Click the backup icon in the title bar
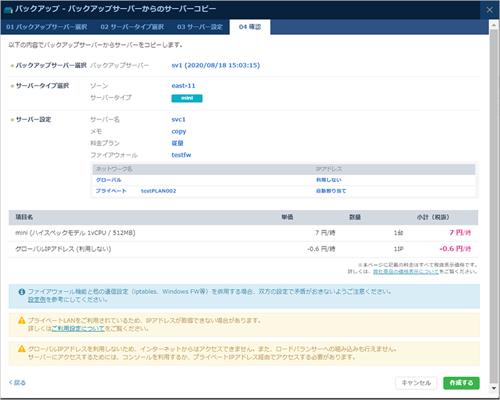Screen dimensions: 500x400 pos(9,11)
